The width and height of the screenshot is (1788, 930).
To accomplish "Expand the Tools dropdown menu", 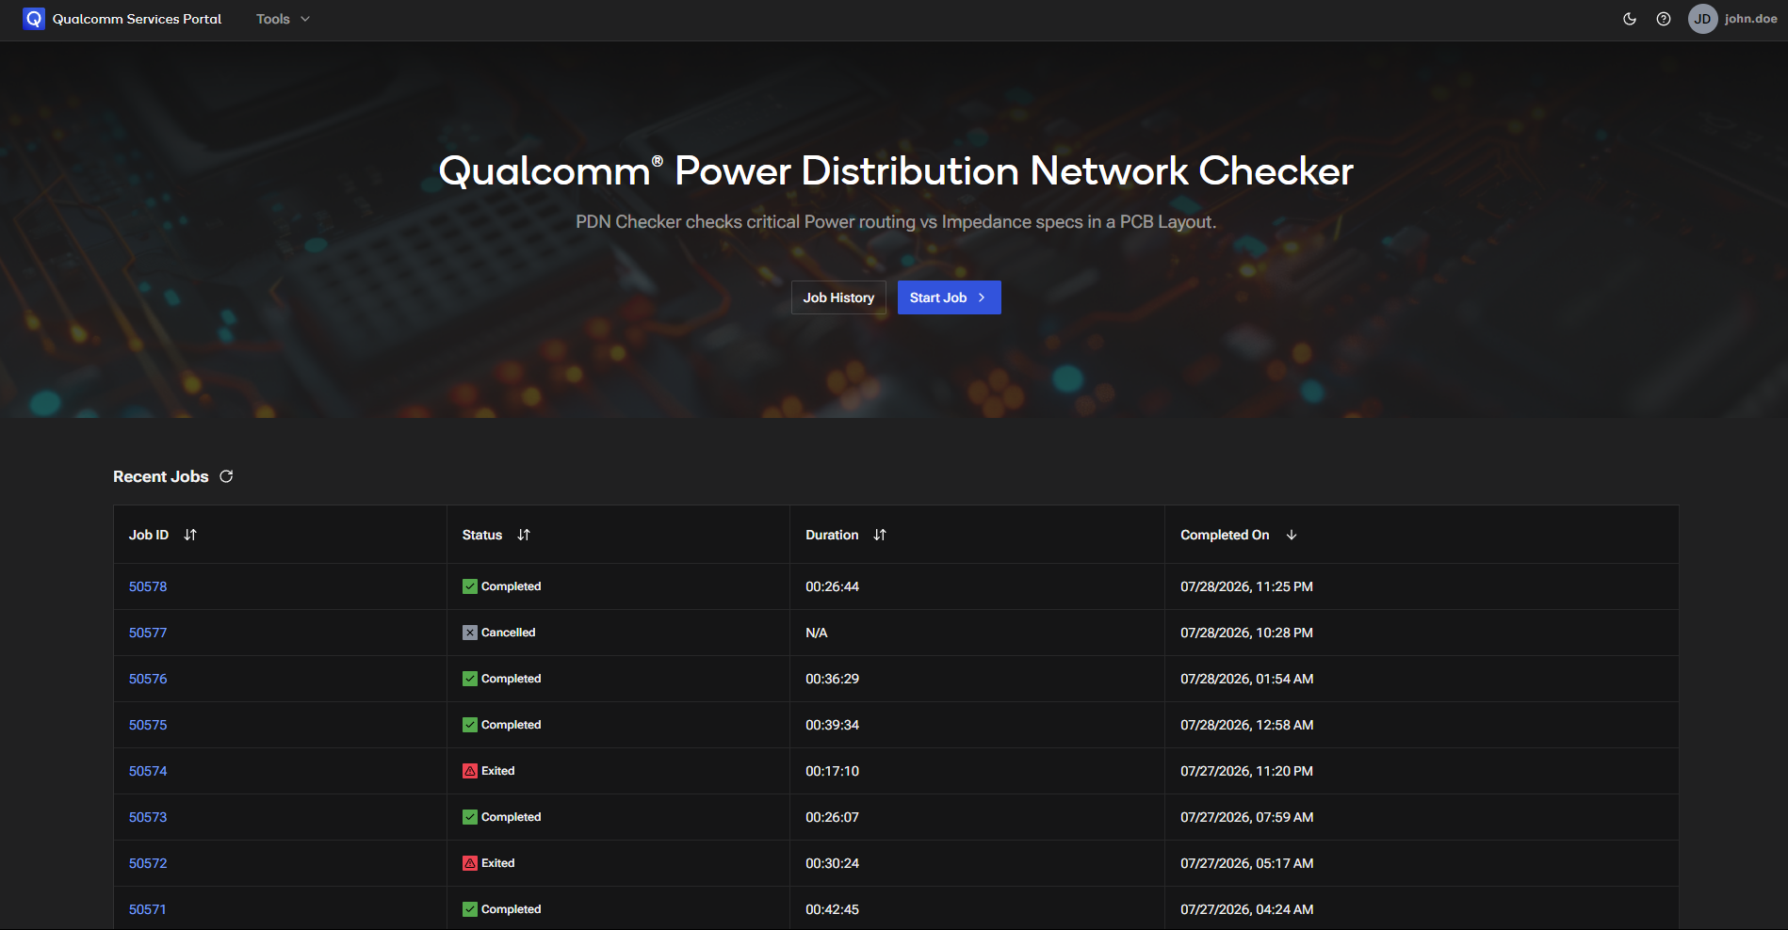I will pos(283,19).
